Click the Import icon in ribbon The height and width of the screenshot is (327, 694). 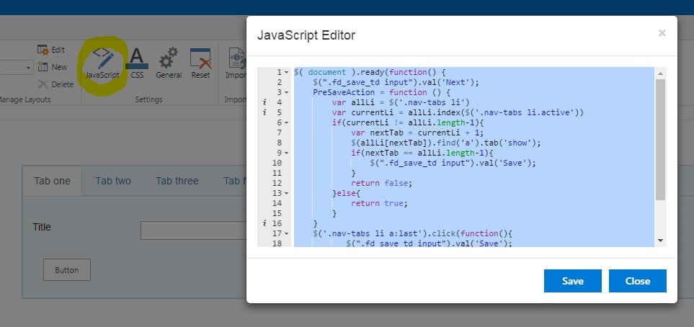236,63
